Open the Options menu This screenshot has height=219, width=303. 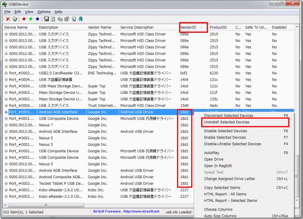pyautogui.click(x=44, y=12)
